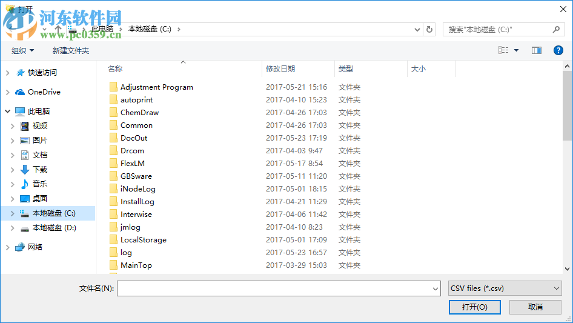This screenshot has width=573, height=323.
Task: Open the file type CSV files dropdown
Action: (505, 288)
